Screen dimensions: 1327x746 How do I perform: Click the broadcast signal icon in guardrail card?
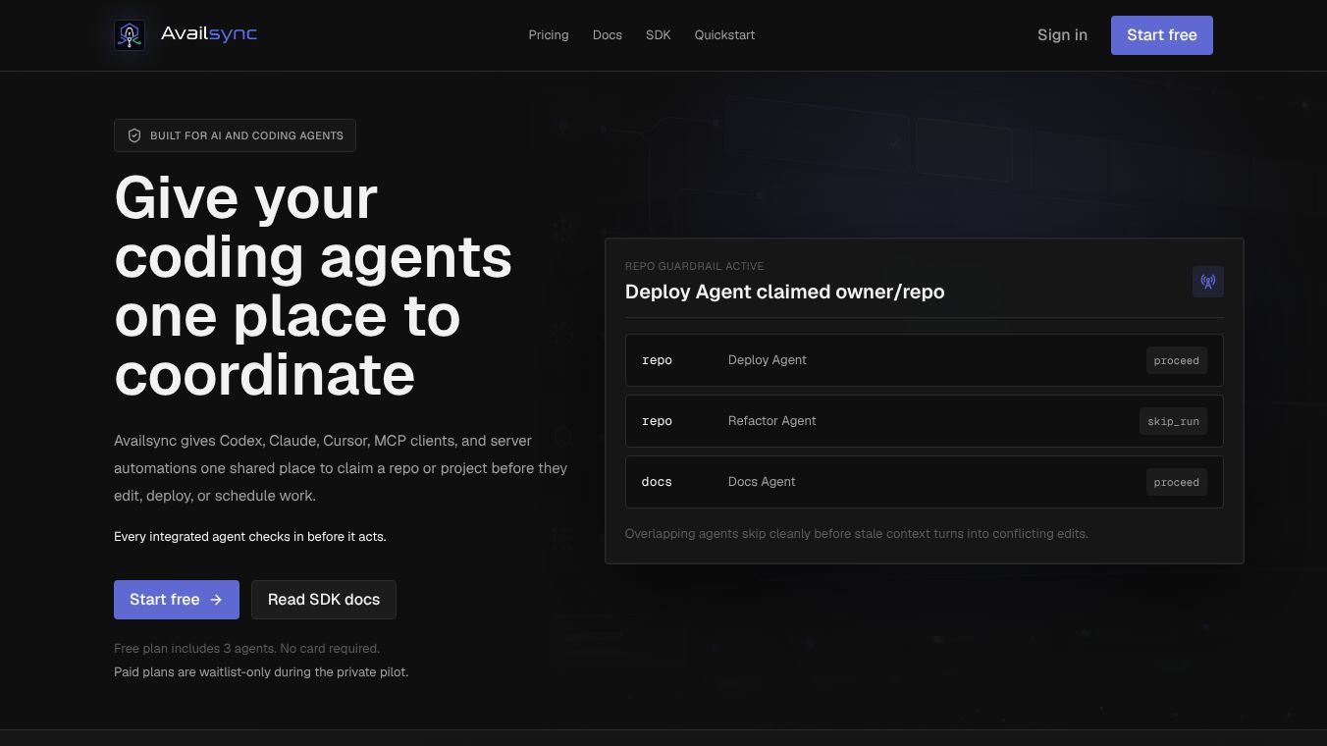click(1208, 282)
